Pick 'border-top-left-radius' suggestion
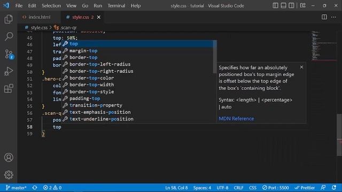Image resolution: width=342 pixels, height=192 pixels. [x=138, y=64]
